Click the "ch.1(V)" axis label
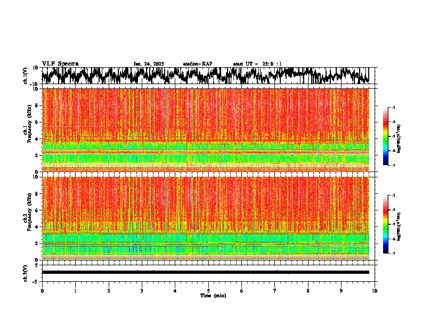Image resolution: width=422 pixels, height=326 pixels. 26,76
